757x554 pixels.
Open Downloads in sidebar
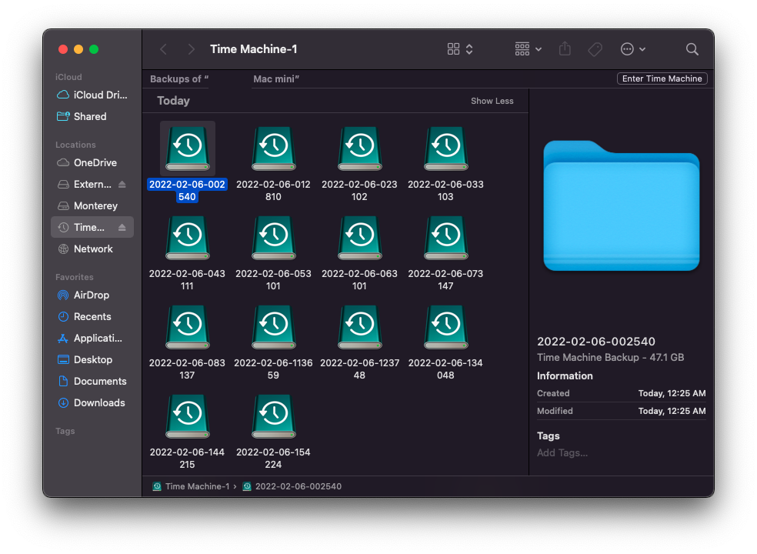92,403
